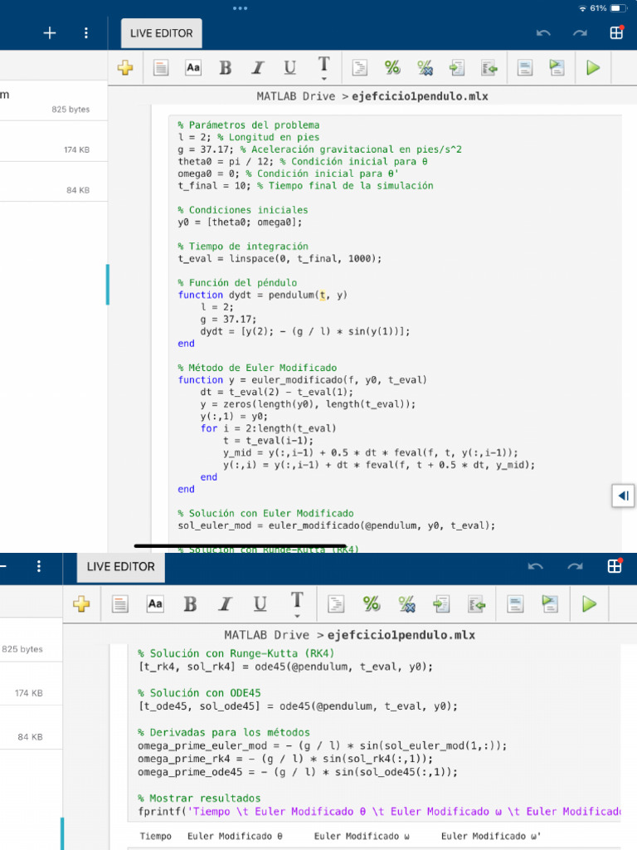637x850 pixels.
Task: Click the green percent comment icon in the upper toolbar
Action: coord(391,68)
